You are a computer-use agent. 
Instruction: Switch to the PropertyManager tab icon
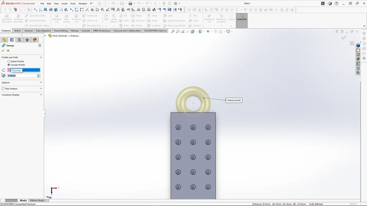[12, 40]
